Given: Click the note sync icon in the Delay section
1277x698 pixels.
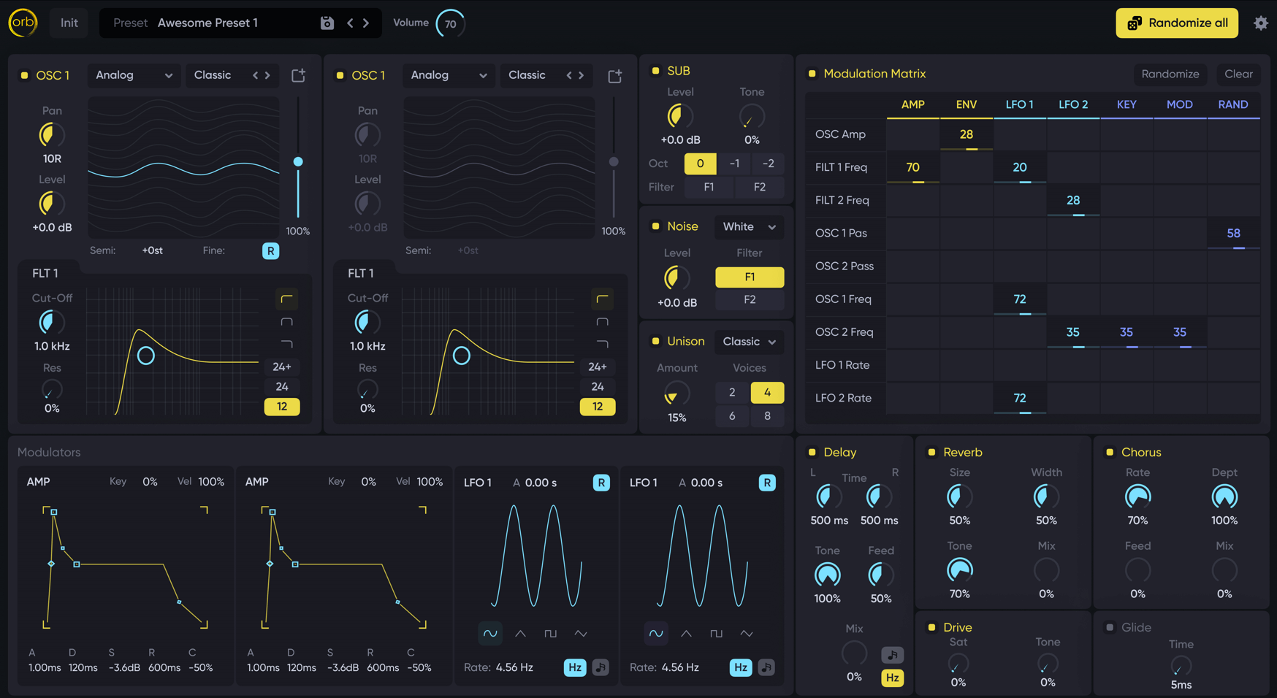Looking at the screenshot, I should click(892, 654).
